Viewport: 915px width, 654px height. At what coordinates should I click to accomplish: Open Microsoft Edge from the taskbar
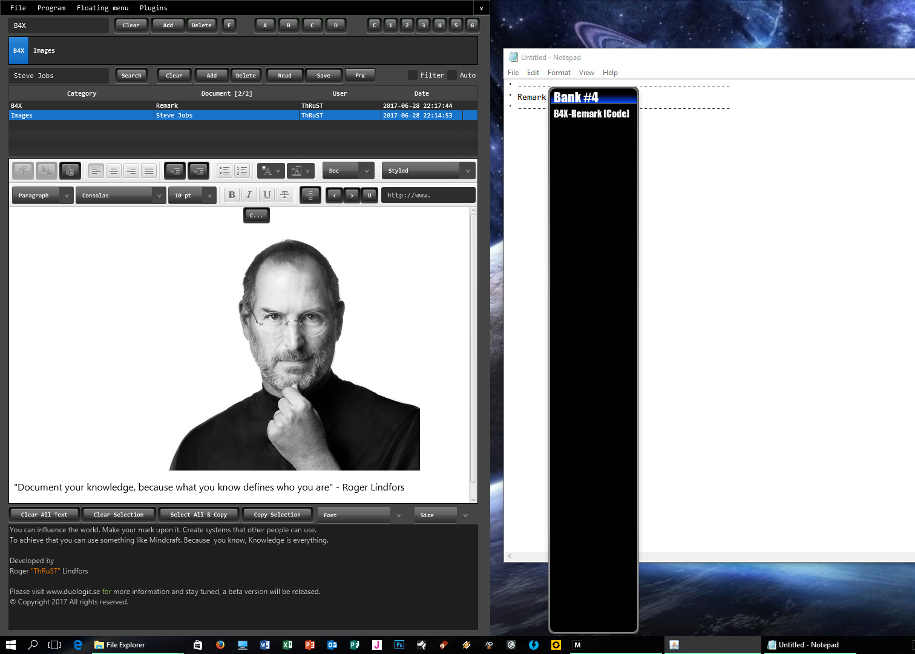coord(78,645)
